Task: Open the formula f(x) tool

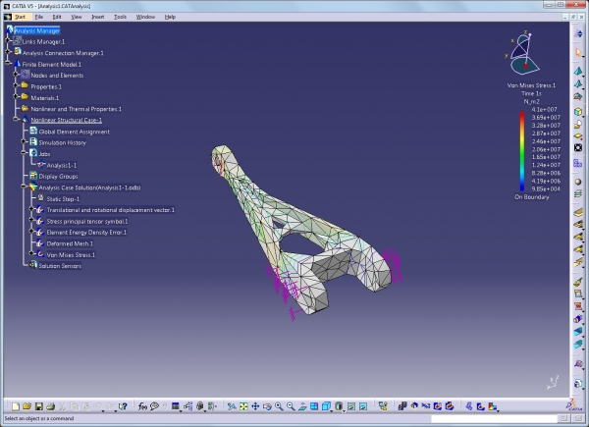Action: 142,406
